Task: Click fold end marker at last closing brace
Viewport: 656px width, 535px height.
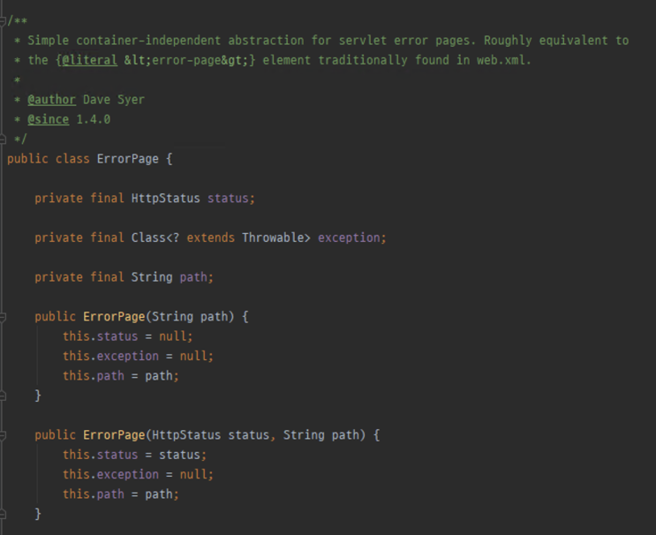Action: click(x=4, y=514)
